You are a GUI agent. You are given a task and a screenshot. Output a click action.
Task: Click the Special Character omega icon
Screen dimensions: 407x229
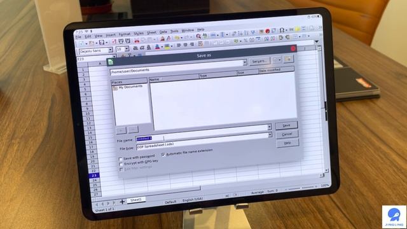pyautogui.click(x=282, y=31)
